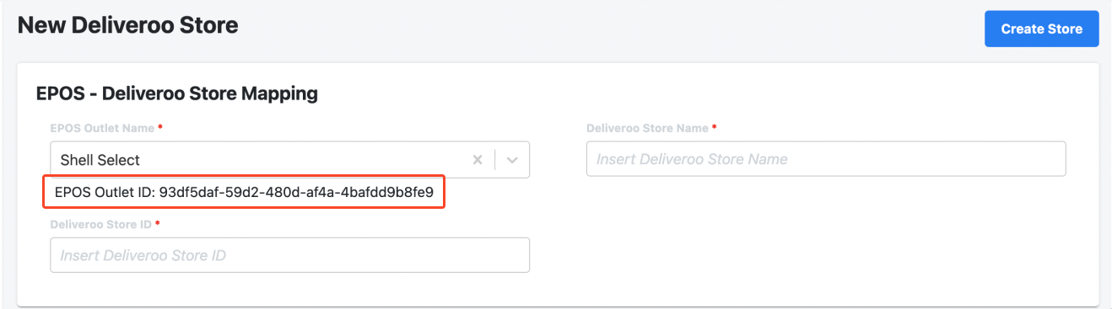Focus the Insert Deliveroo Store Name field
1112x309 pixels.
[826, 159]
